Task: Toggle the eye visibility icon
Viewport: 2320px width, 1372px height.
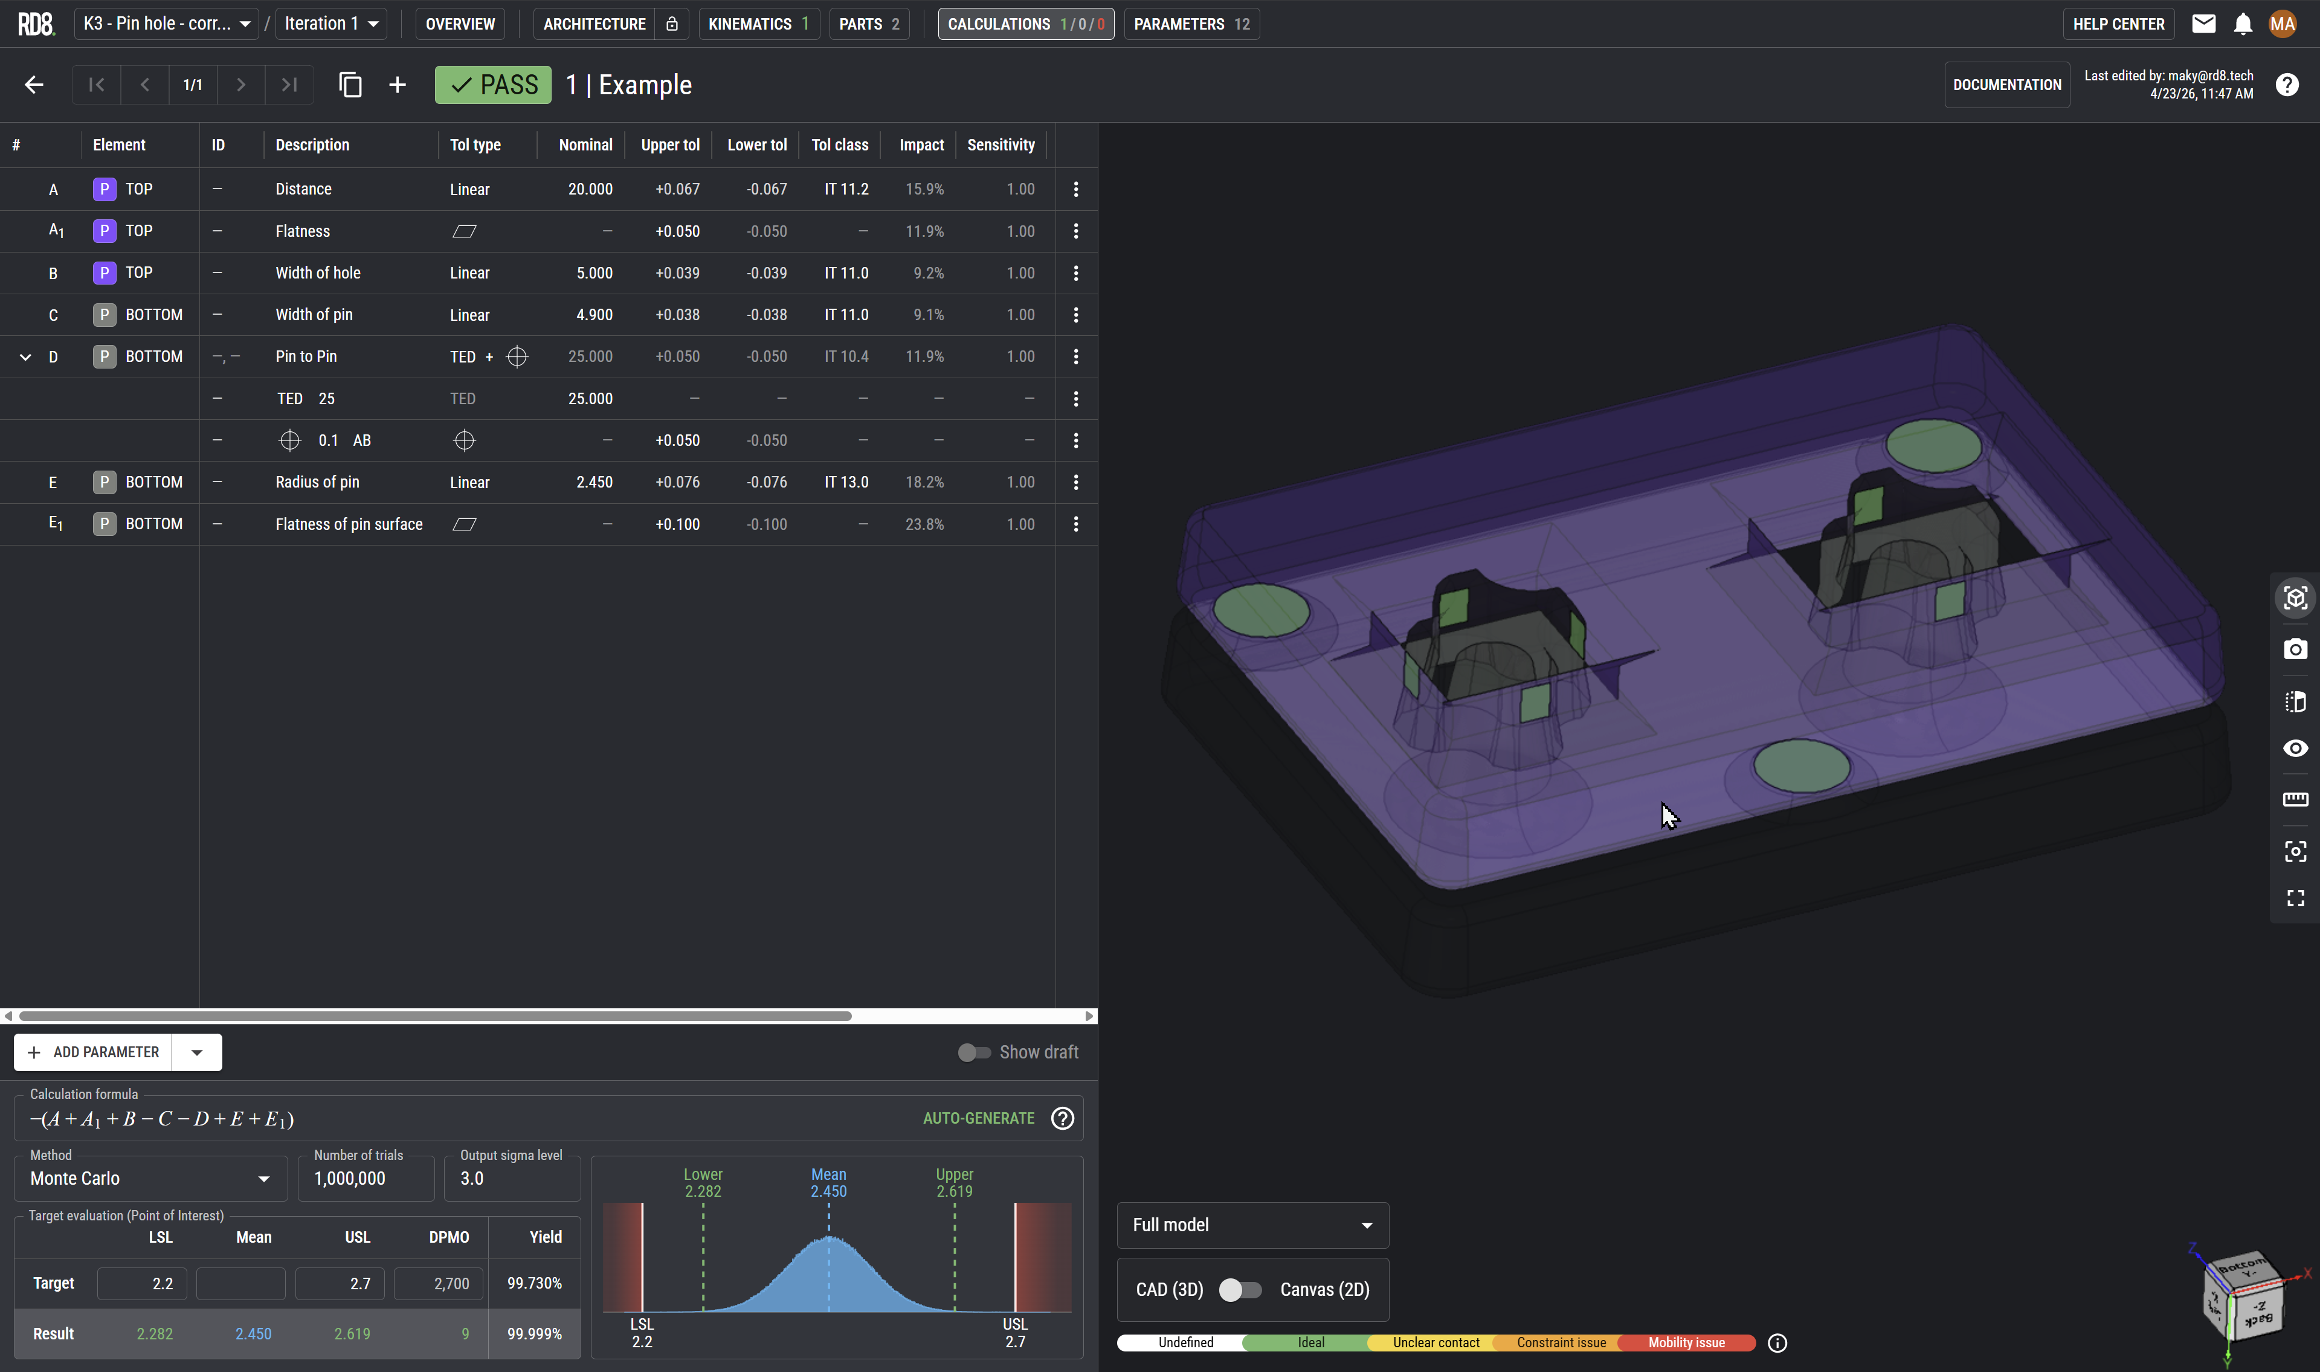Action: pos(2295,748)
